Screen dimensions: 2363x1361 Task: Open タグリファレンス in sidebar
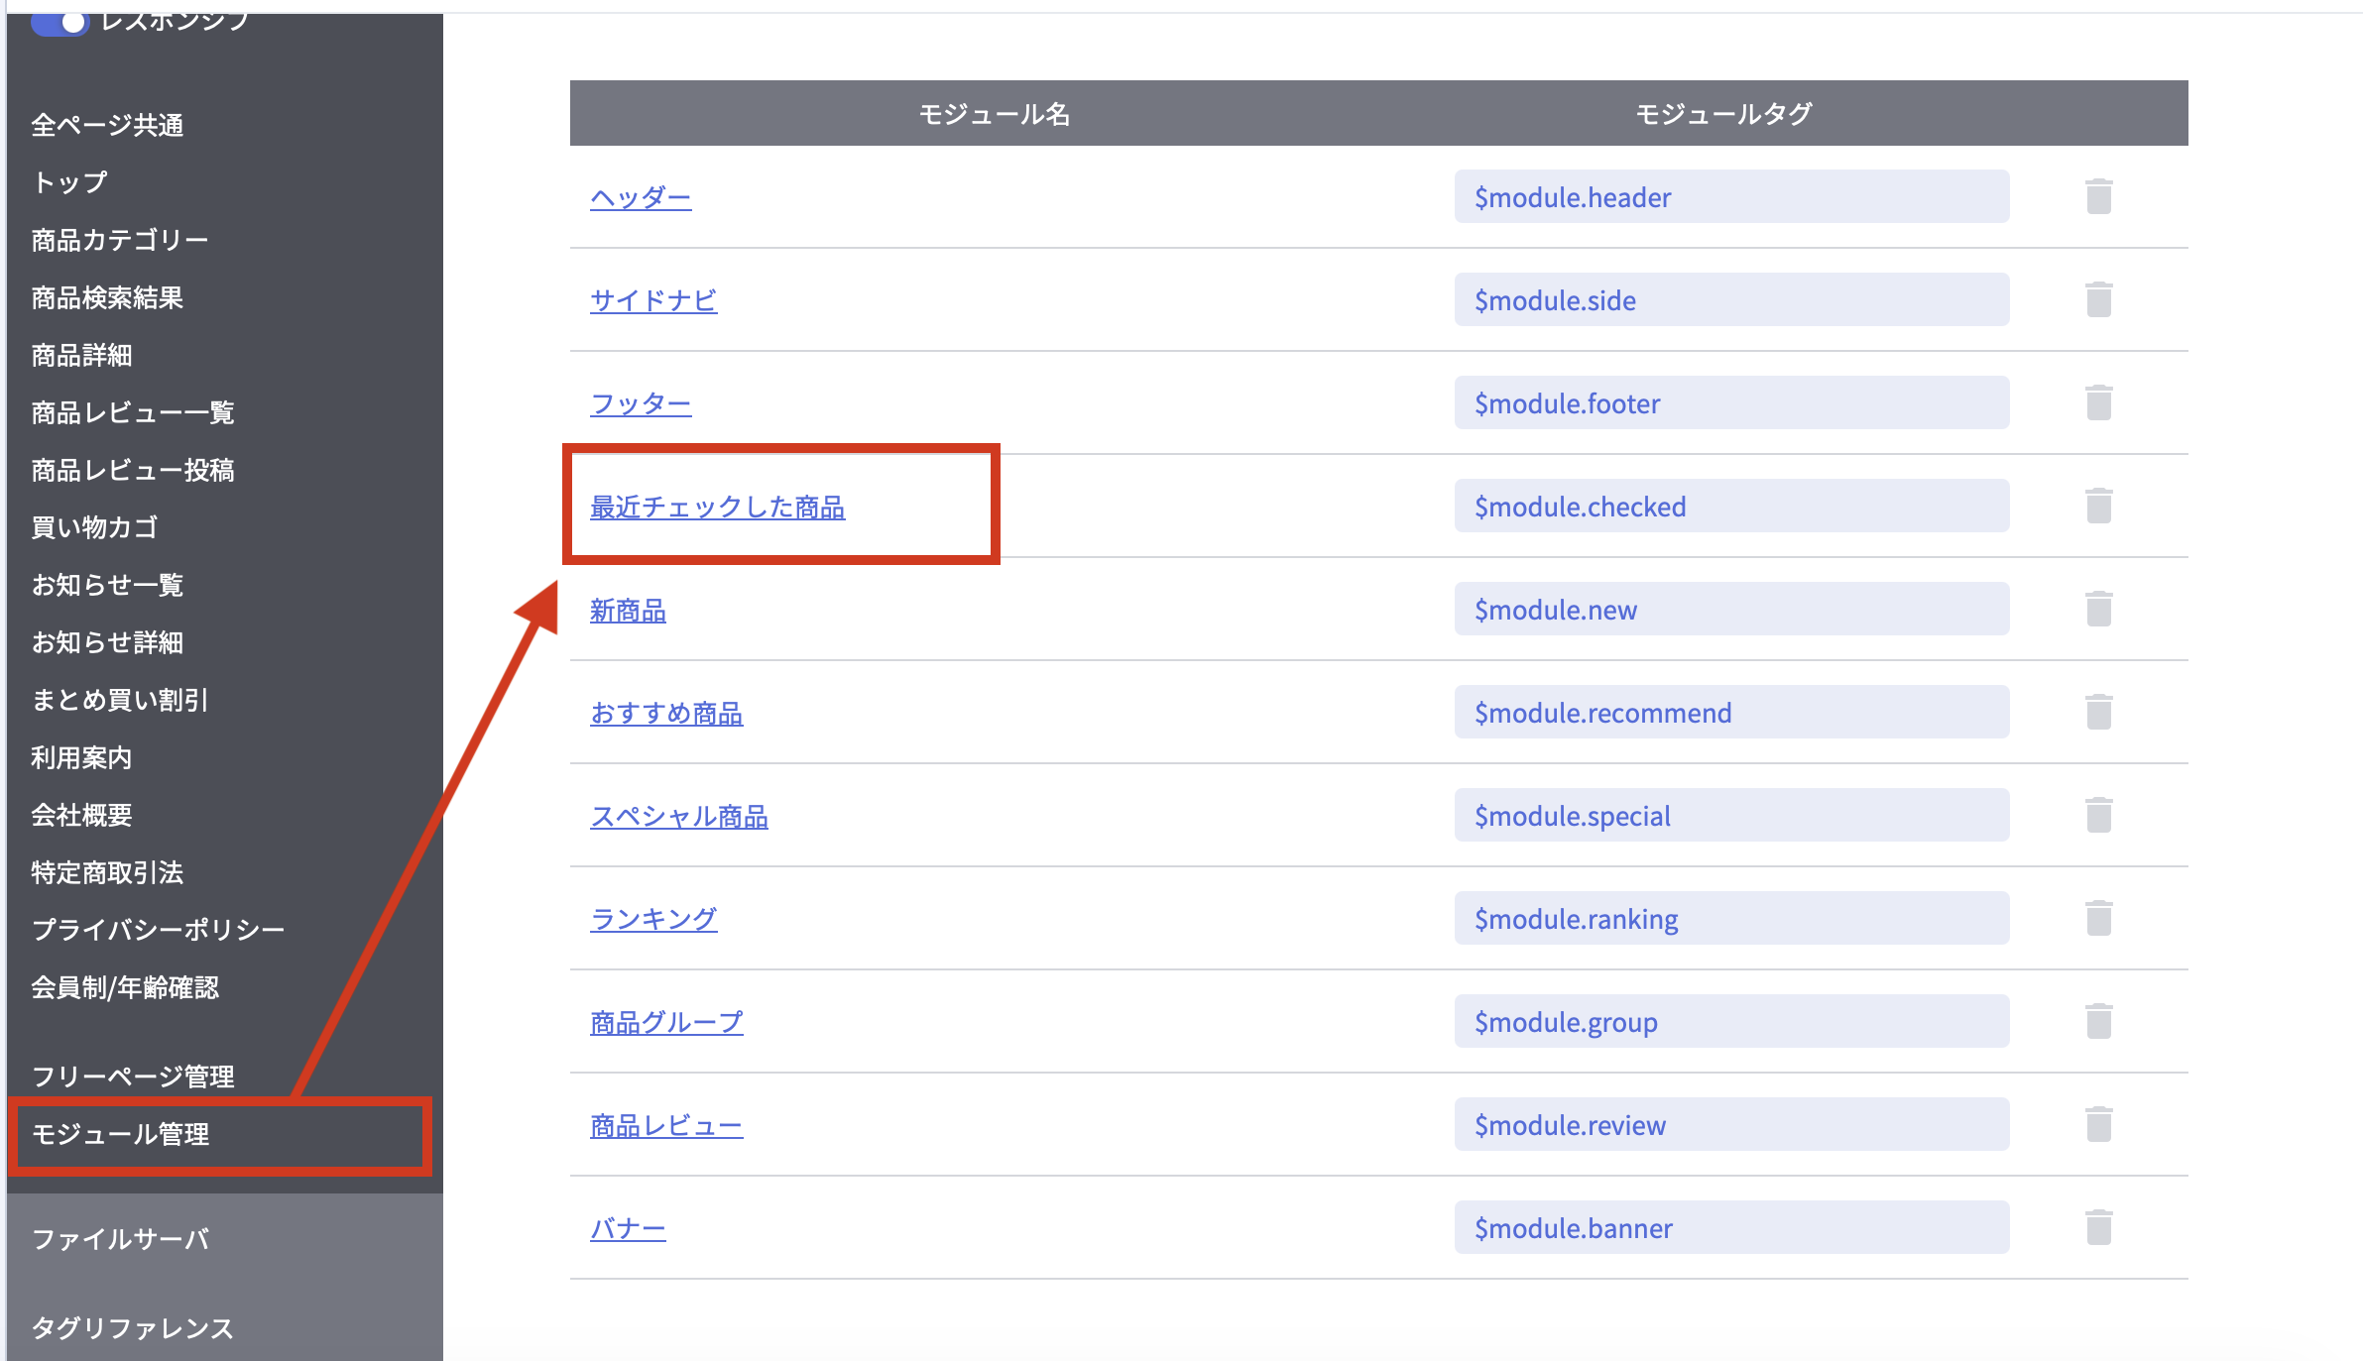click(133, 1328)
